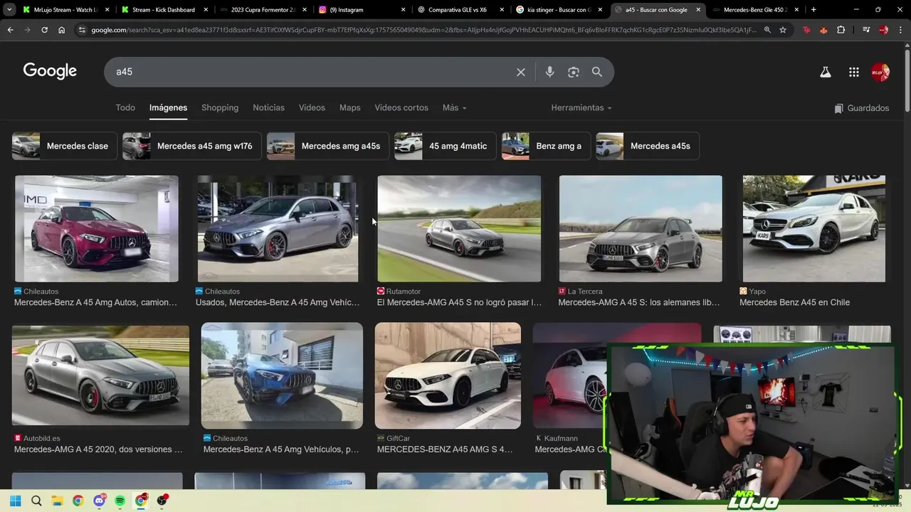The image size is (911, 512).
Task: Open the browser home page button
Action: coord(62,30)
